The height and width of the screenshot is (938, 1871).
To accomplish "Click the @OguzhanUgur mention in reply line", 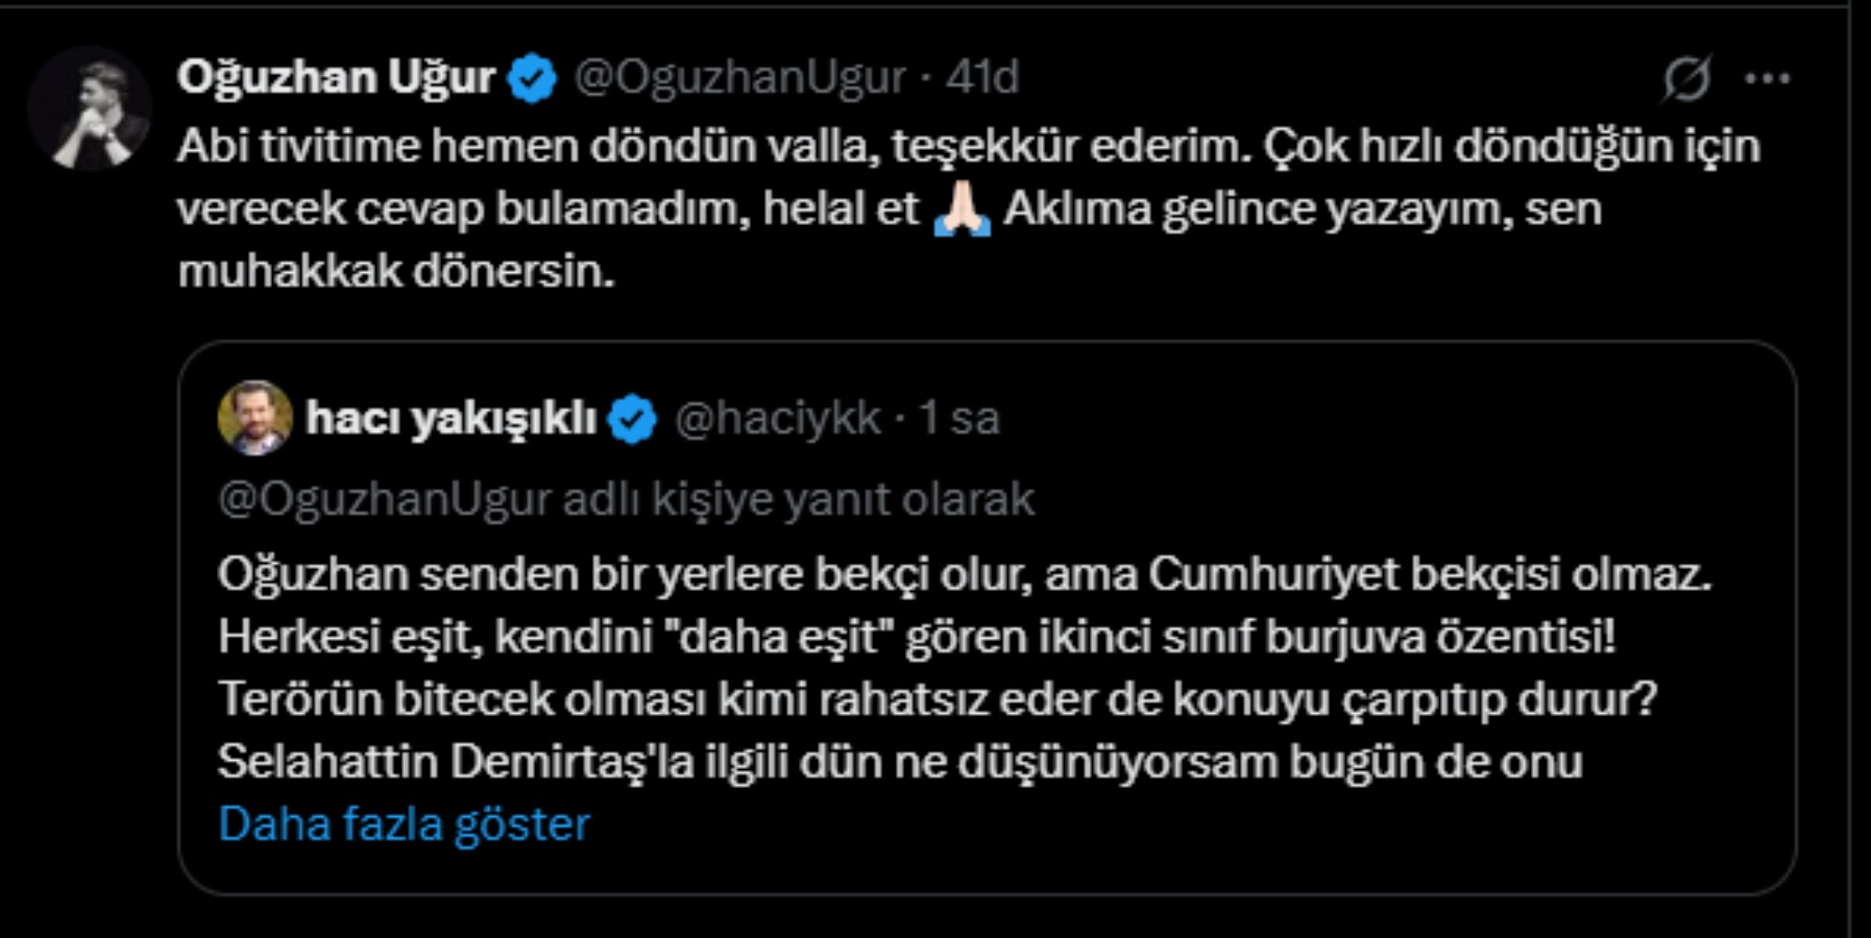I will pos(385,500).
